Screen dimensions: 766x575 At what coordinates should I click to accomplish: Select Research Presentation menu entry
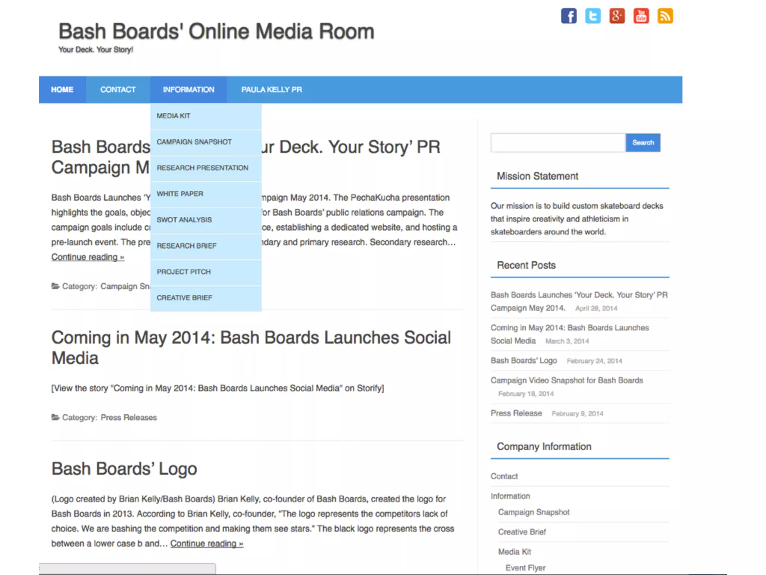pos(202,168)
